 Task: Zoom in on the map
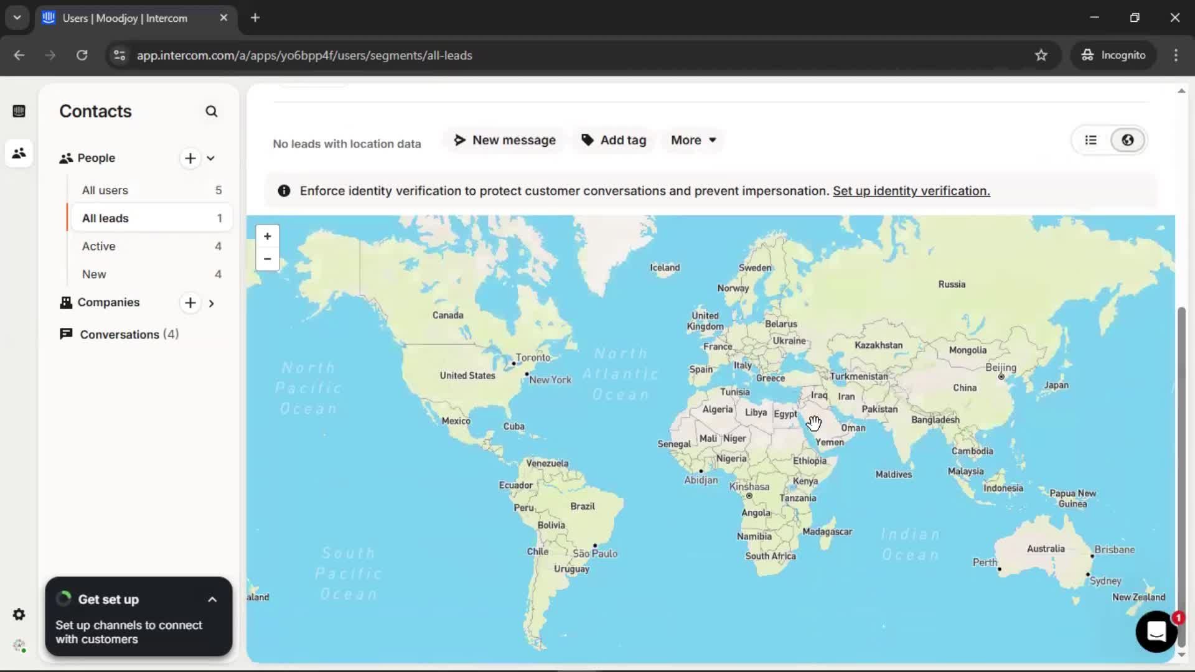click(x=268, y=236)
